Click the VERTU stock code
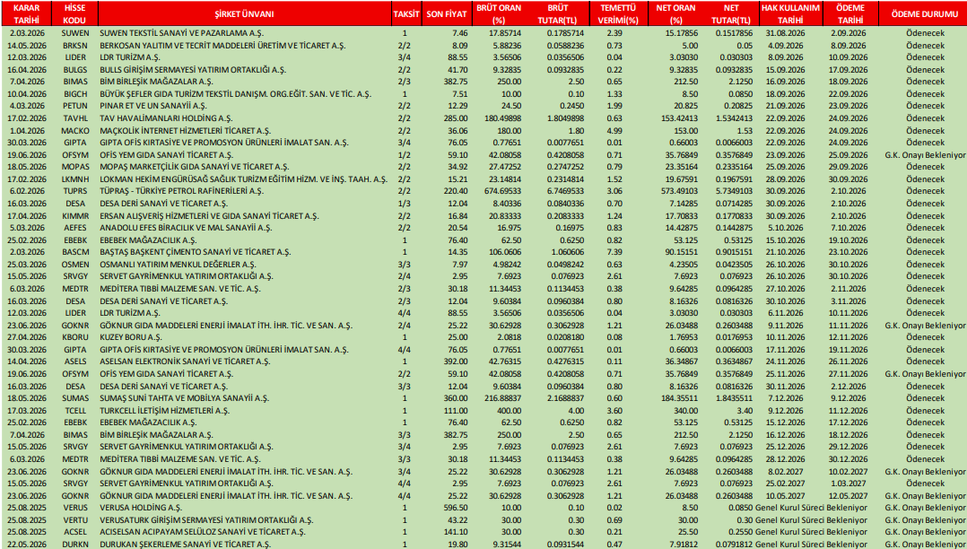967x549 pixels. point(76,520)
